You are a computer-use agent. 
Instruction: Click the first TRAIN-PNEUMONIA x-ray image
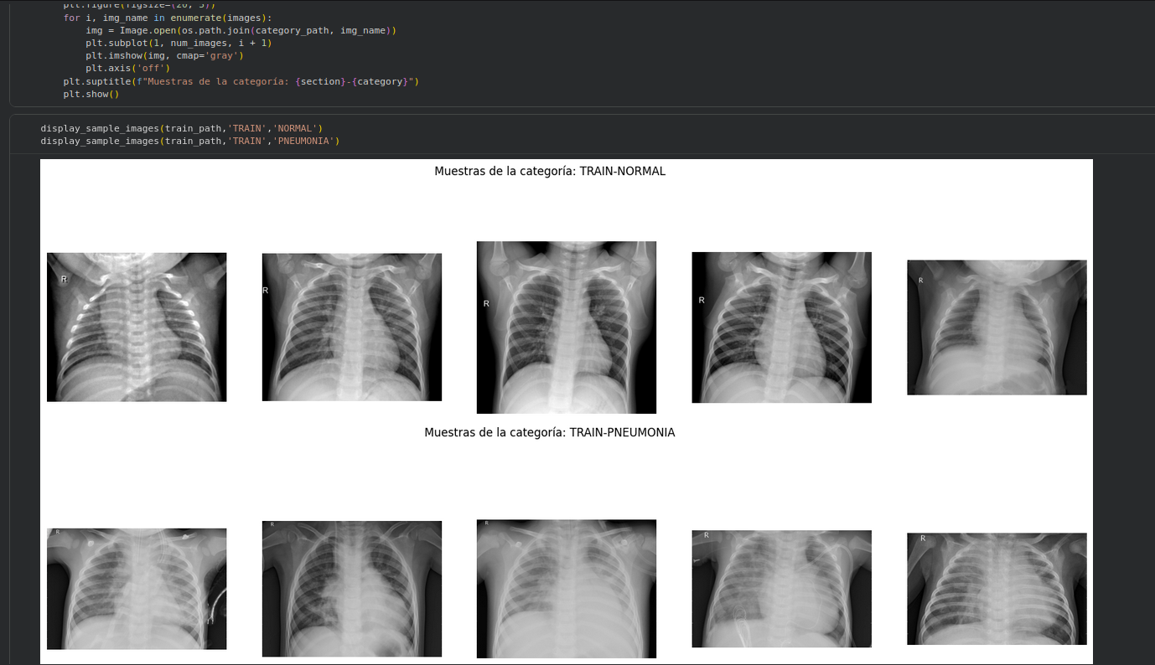tap(137, 588)
